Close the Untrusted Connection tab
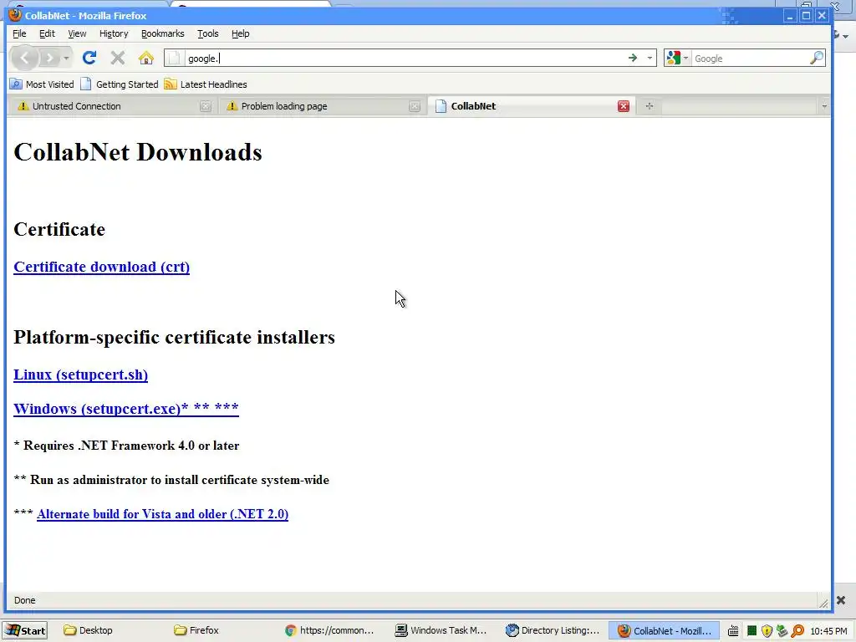 point(206,106)
